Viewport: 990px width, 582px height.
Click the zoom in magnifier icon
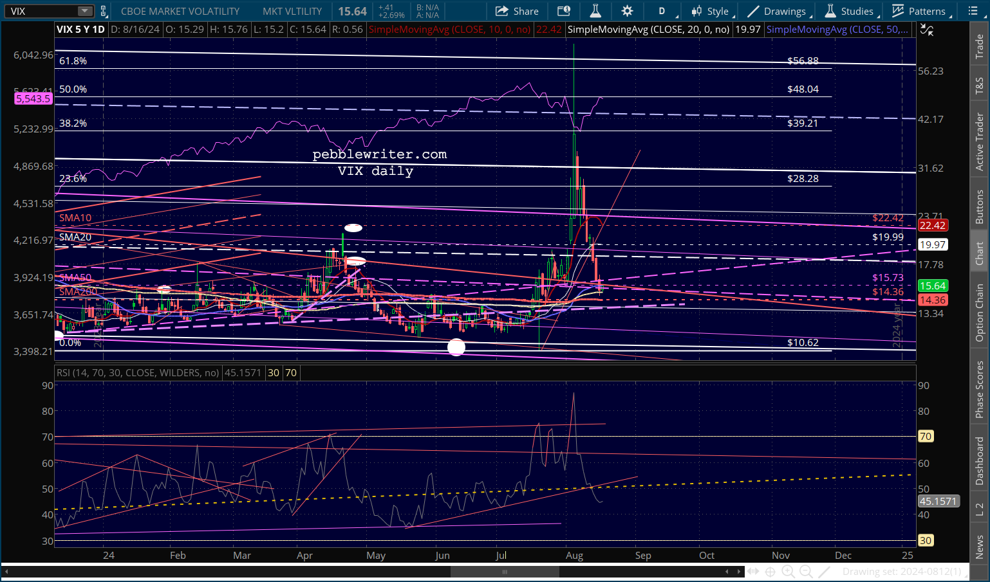787,571
